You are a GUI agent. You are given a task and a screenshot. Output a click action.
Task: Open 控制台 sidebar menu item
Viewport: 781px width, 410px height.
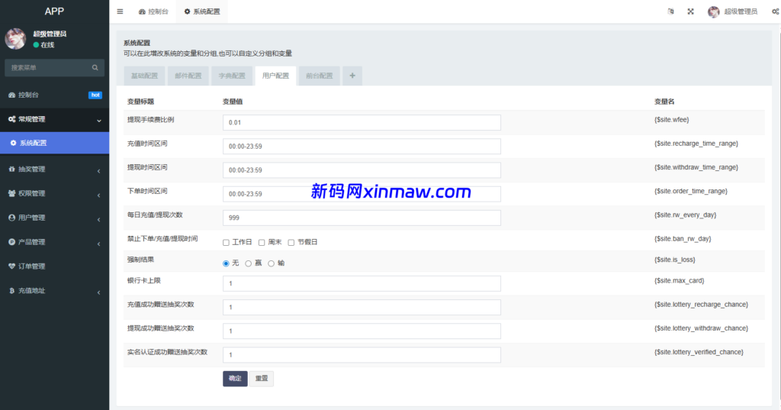click(x=54, y=95)
